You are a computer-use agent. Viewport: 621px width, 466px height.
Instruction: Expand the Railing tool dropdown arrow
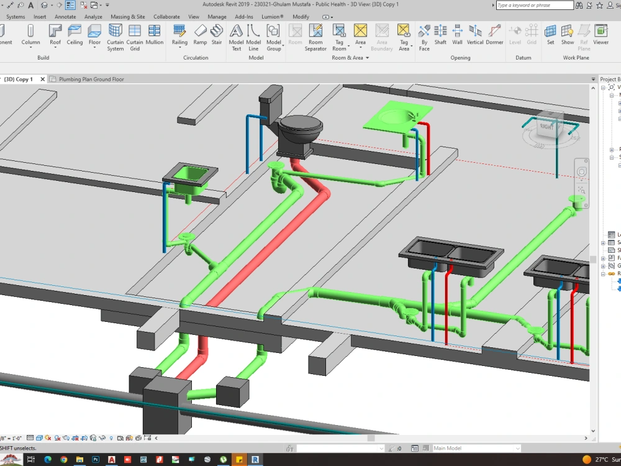click(179, 48)
